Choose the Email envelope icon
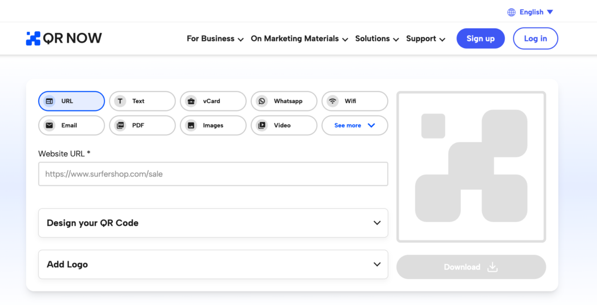Viewport: 597px width, 305px height. coord(49,125)
